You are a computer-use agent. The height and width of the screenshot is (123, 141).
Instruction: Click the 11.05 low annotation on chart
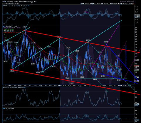click(71, 83)
